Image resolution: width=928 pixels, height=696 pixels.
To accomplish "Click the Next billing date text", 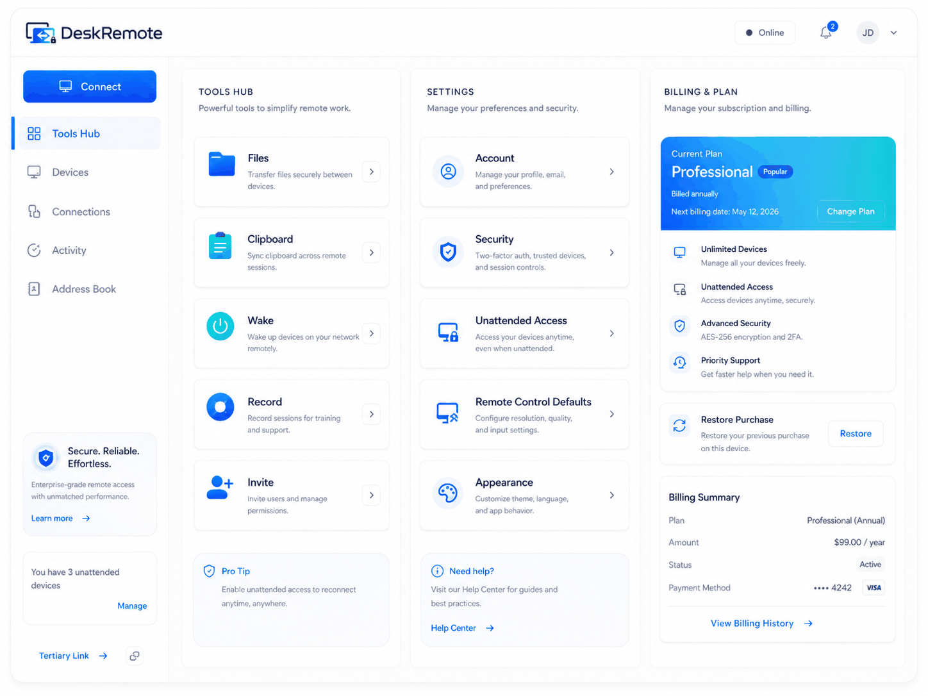I will pos(725,211).
